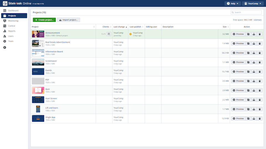
Task: Open client list icon in Announcement row
Action: pyautogui.click(x=109, y=34)
